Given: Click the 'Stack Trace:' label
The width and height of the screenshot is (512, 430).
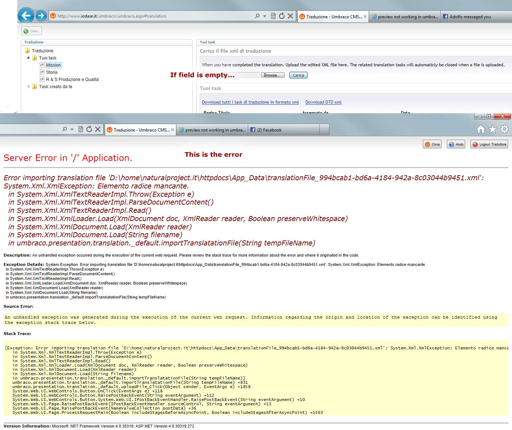Looking at the screenshot, I should point(18,334).
